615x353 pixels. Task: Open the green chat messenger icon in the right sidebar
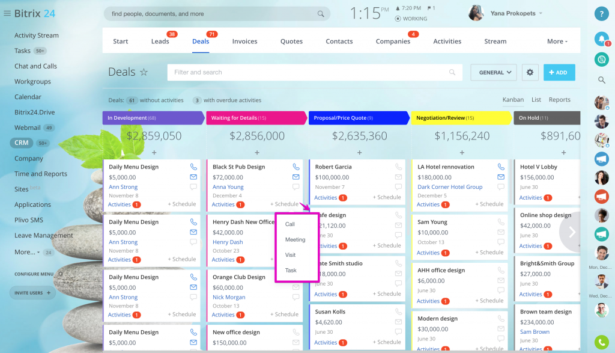(601, 60)
